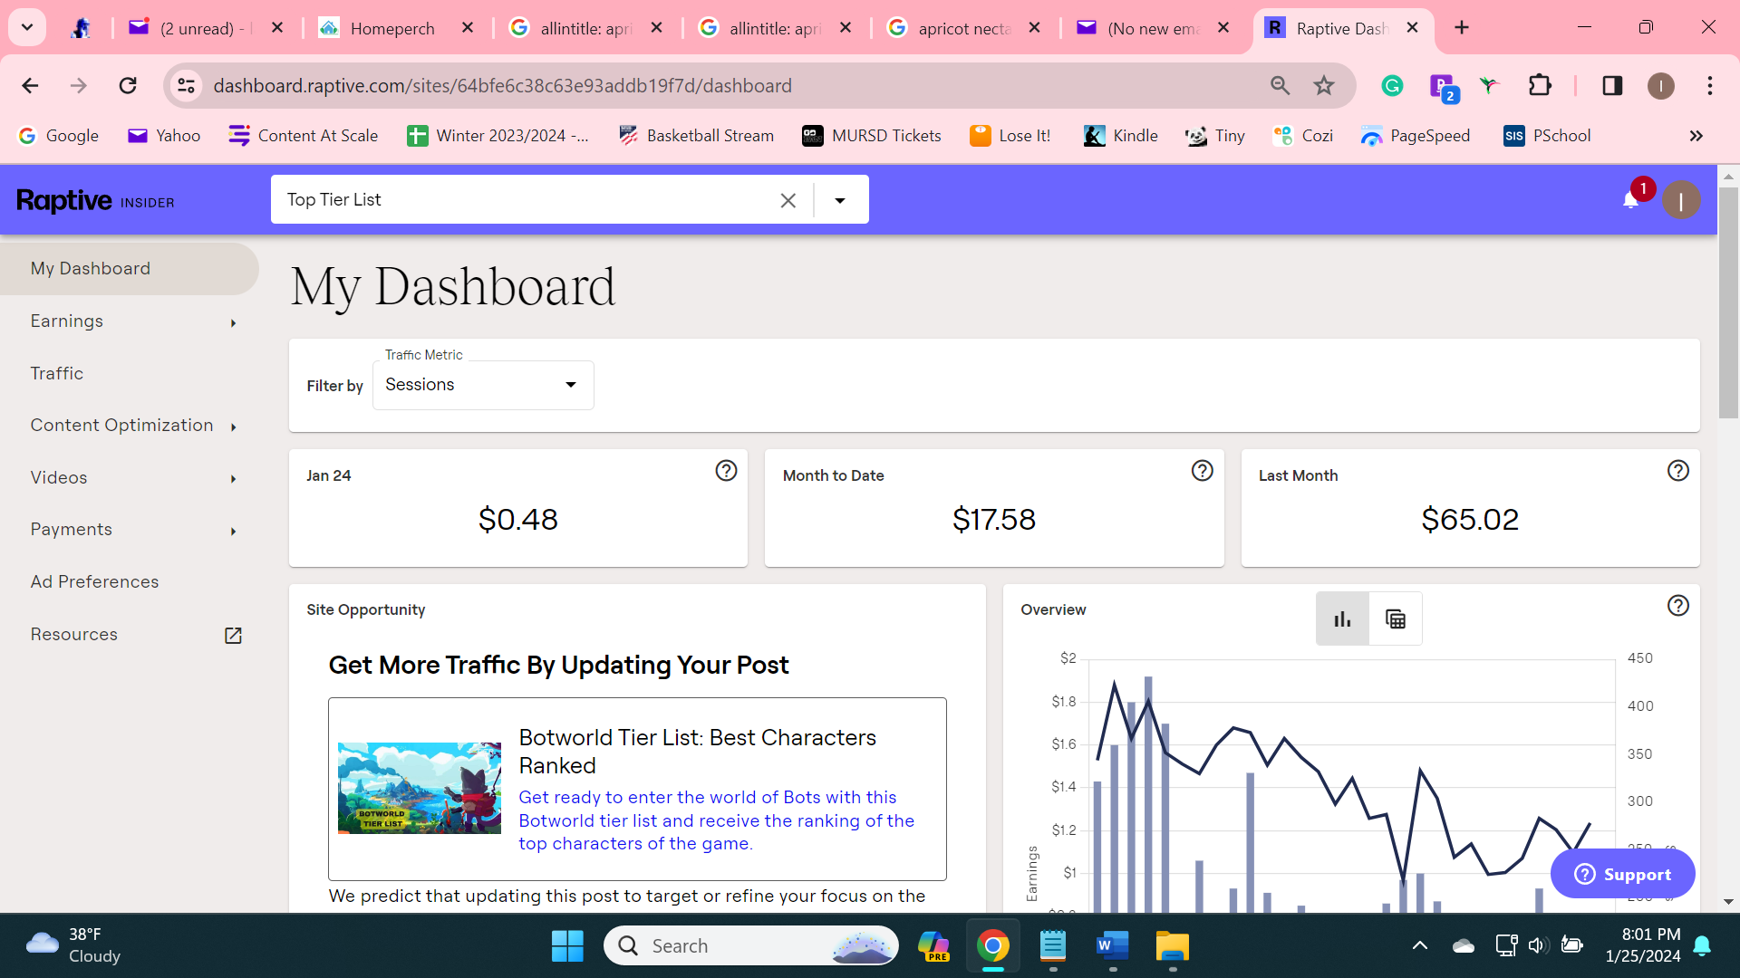Open the Raptive account avatar menu
1740x978 pixels.
pos(1681,200)
